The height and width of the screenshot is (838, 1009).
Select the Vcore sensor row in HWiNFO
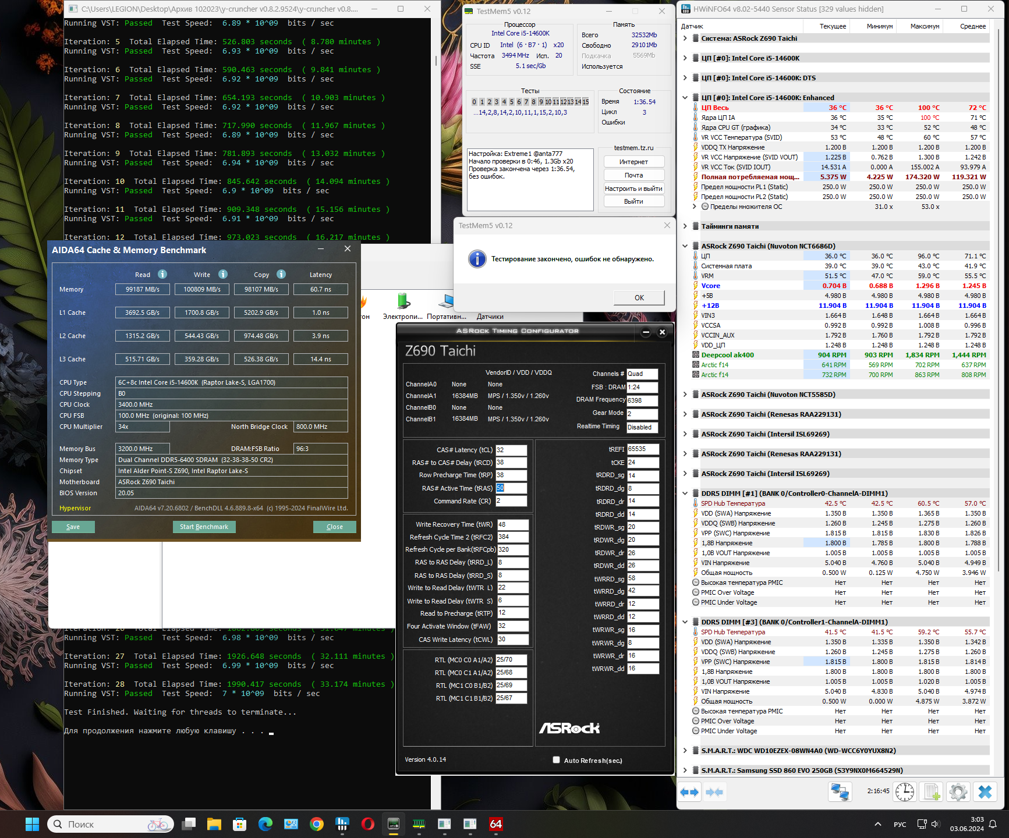click(840, 286)
